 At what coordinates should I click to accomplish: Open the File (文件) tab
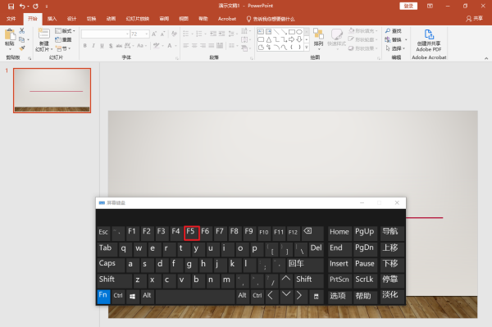click(11, 19)
